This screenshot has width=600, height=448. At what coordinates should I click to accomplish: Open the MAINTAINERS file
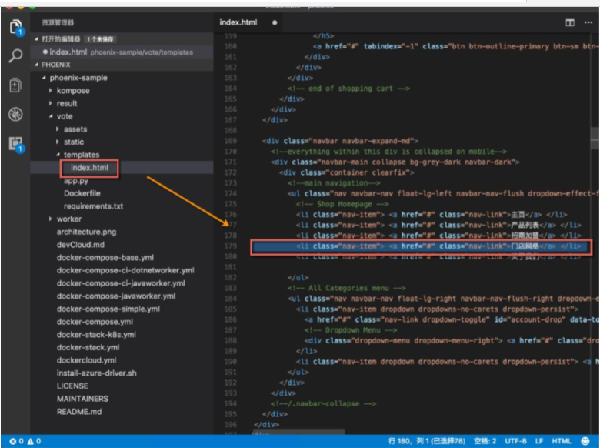(82, 399)
